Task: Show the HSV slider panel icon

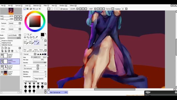Action: (x=31, y=9)
